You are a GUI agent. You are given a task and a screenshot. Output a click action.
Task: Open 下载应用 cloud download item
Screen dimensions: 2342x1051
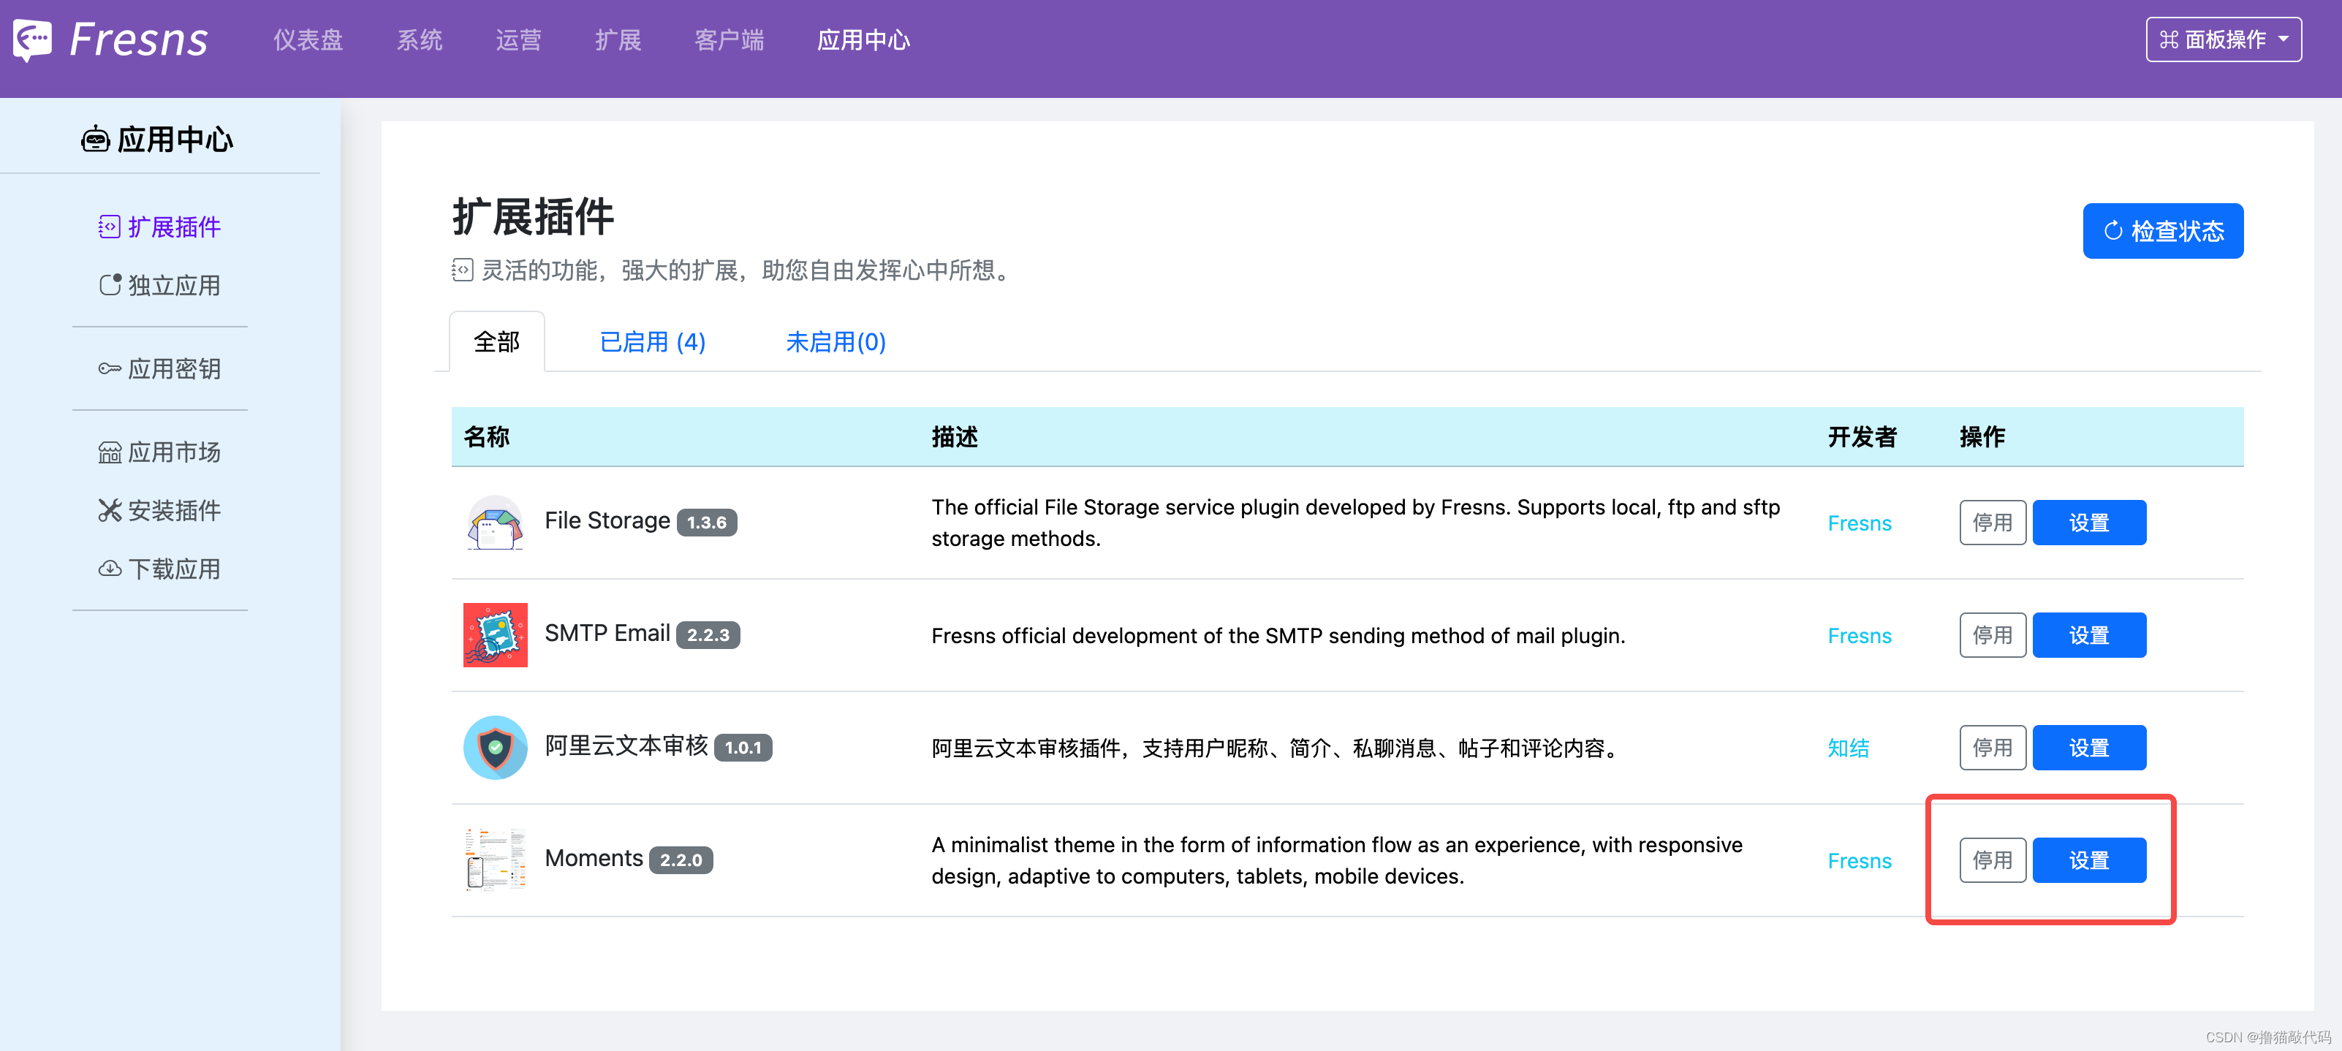pos(160,569)
